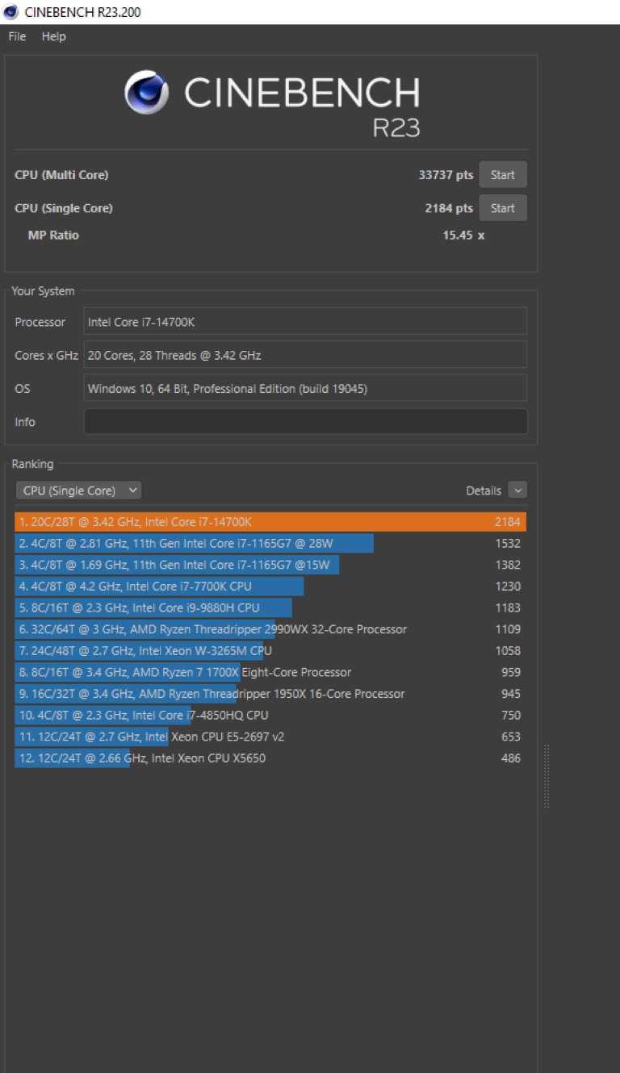
Task: Open the File menu
Action: [17, 36]
